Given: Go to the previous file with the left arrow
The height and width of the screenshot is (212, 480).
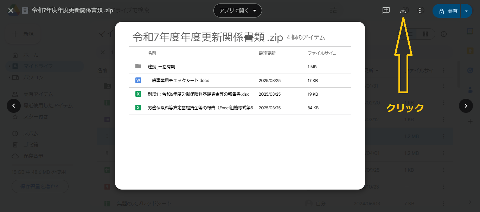Looking at the screenshot, I should (14, 105).
